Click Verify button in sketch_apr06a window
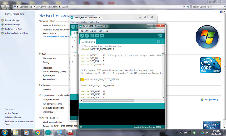Image resolution: width=226 pixels, height=136 pixels. [x=73, y=27]
